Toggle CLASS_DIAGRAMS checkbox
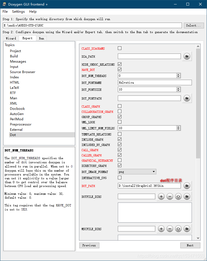207x261 pixels. [120, 48]
